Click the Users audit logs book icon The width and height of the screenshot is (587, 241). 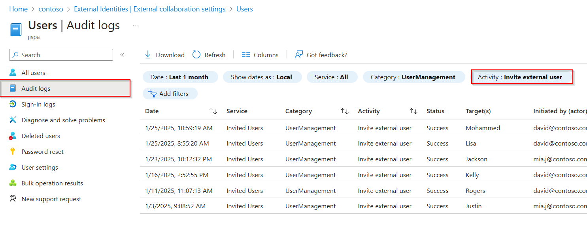tap(16, 30)
